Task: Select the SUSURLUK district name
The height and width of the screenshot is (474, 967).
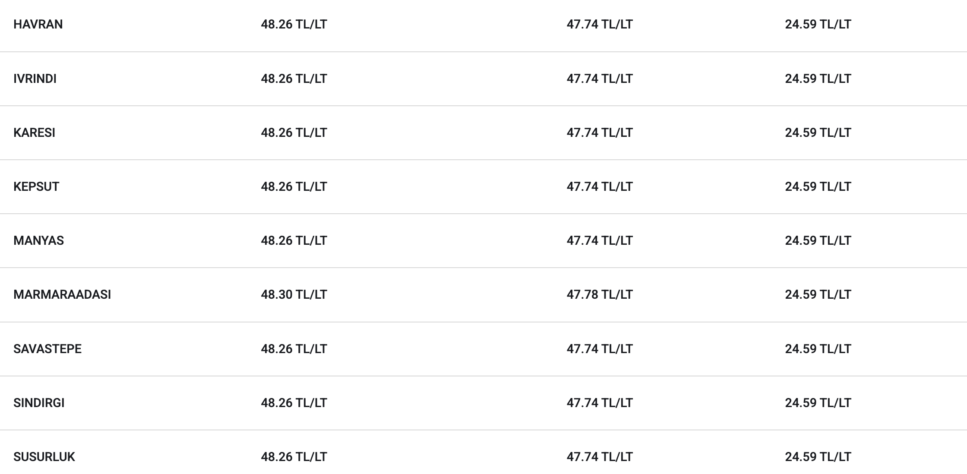Action: 44,457
